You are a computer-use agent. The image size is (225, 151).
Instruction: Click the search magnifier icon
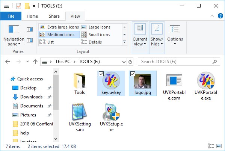214,62
